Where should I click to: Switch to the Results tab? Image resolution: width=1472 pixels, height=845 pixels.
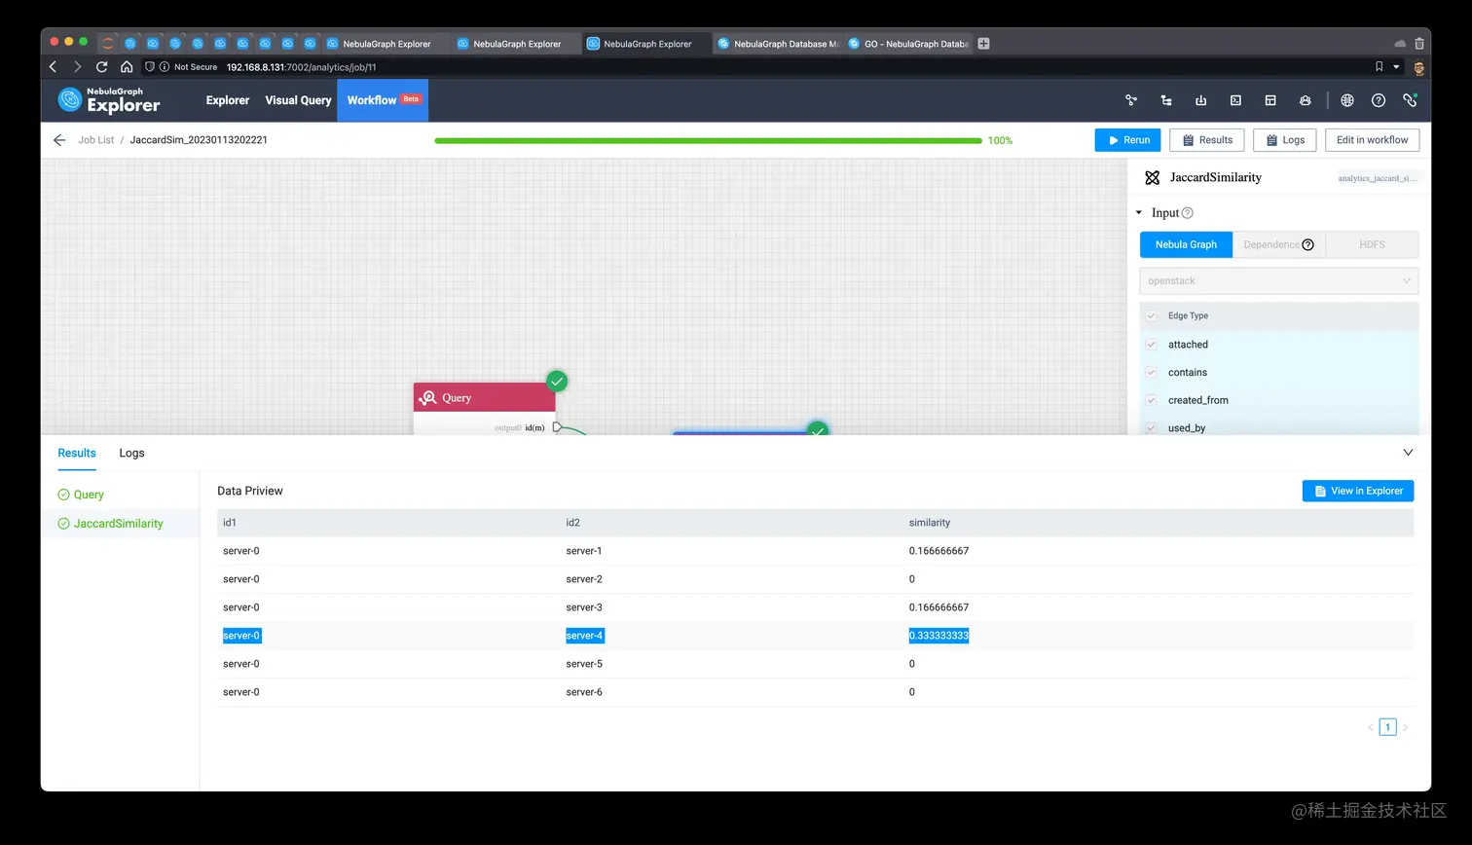[x=77, y=454]
